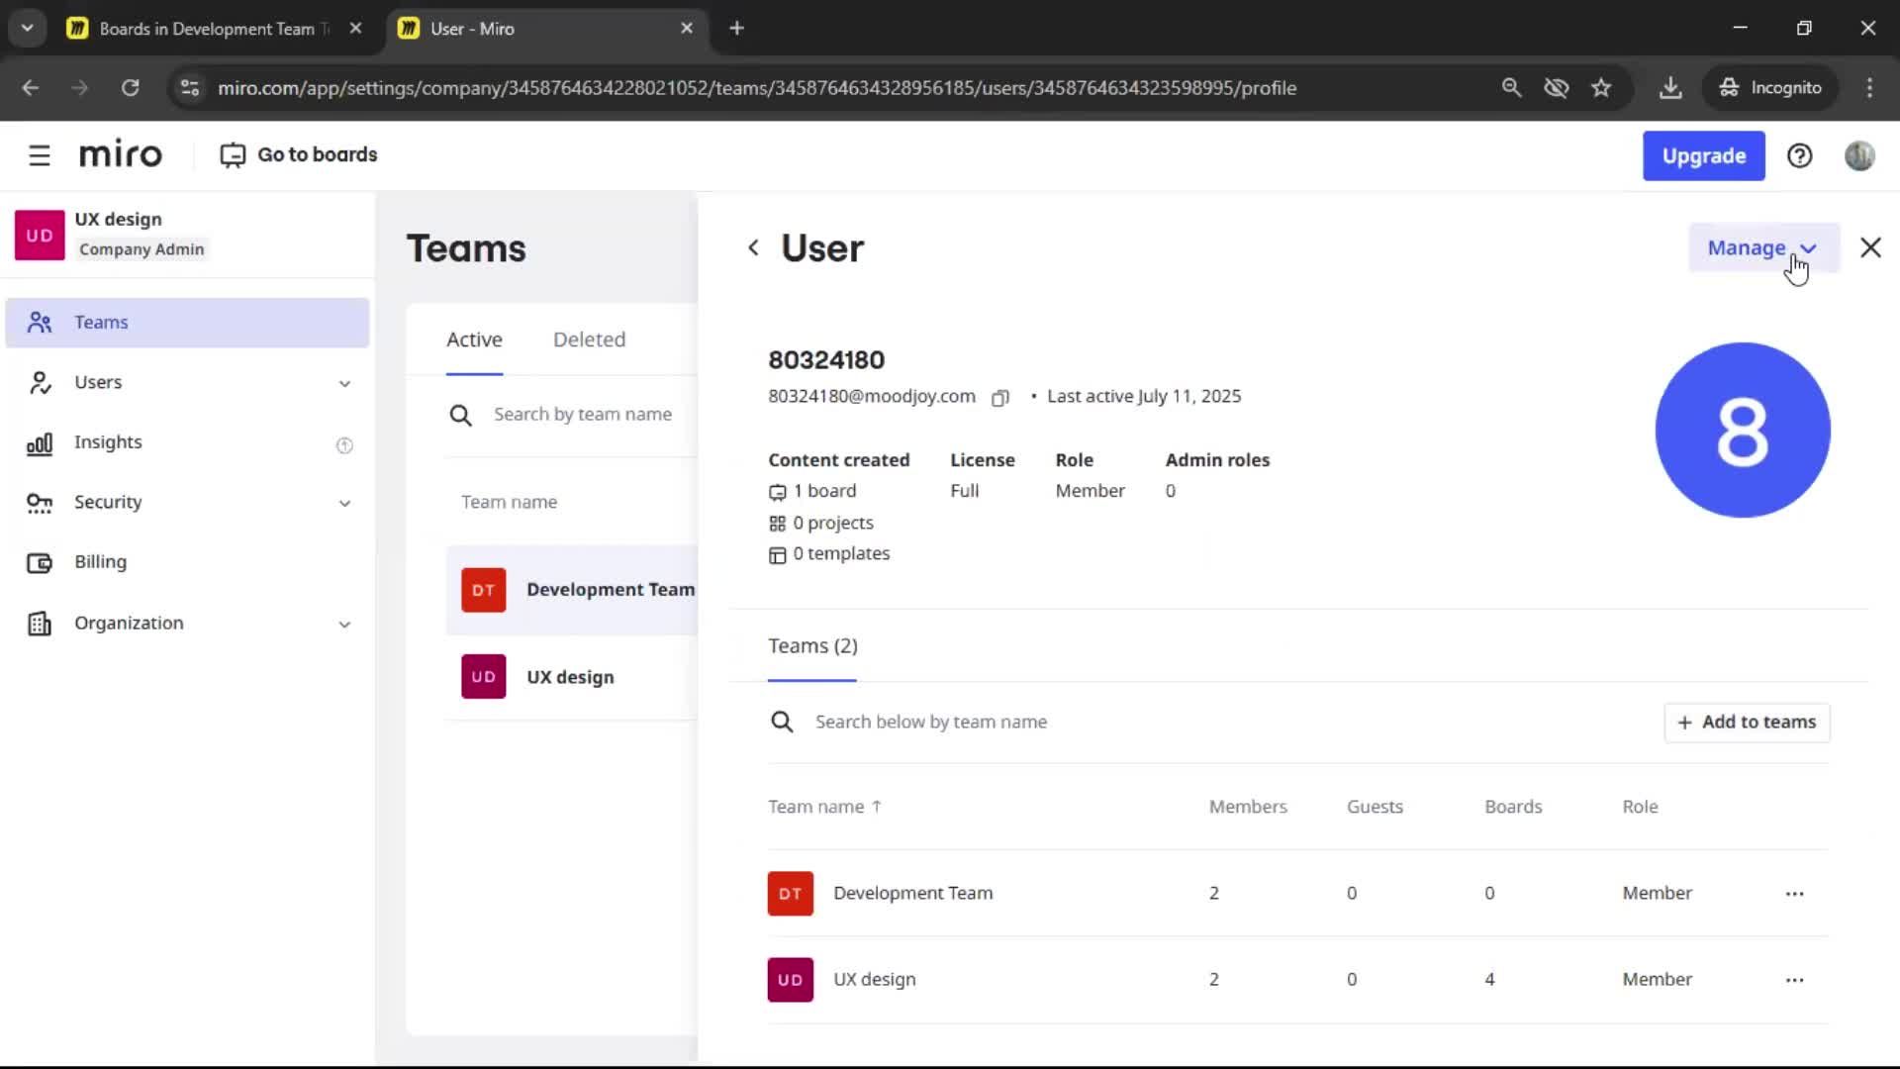The height and width of the screenshot is (1069, 1900).
Task: Click the tracking protection eye icon
Action: click(x=1557, y=87)
